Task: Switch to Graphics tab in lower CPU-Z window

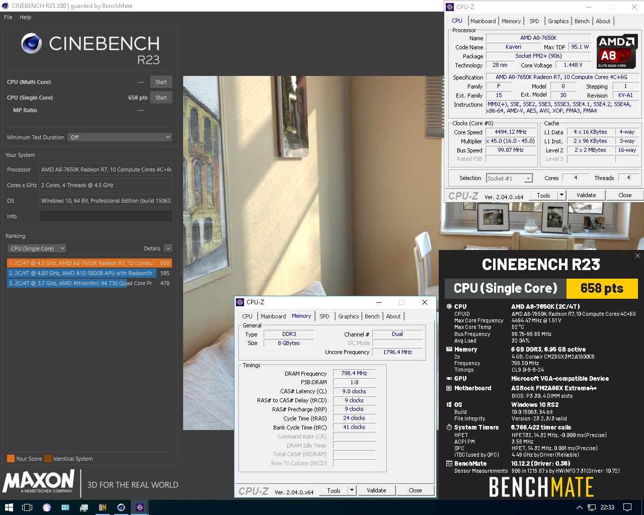Action: [349, 316]
